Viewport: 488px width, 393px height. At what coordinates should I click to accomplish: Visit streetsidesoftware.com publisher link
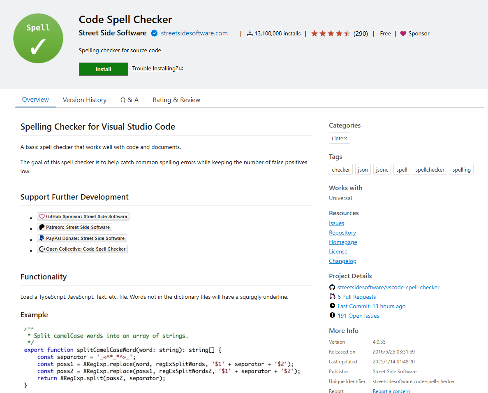click(x=194, y=33)
